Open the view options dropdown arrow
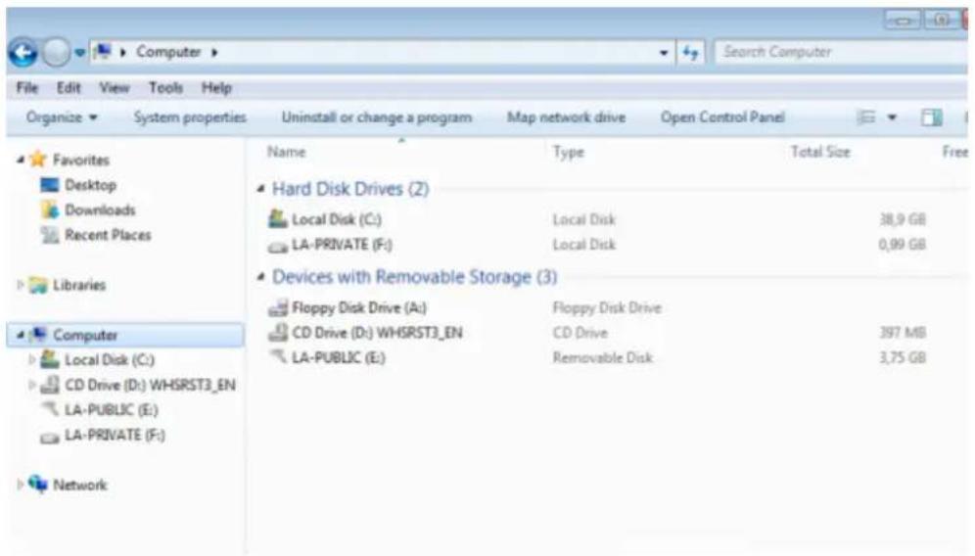The height and width of the screenshot is (556, 975). coord(892,116)
